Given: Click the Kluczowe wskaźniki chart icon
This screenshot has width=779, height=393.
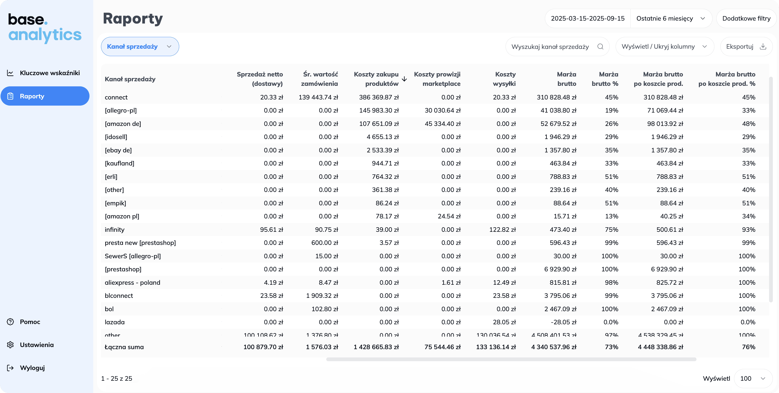Looking at the screenshot, I should tap(10, 73).
